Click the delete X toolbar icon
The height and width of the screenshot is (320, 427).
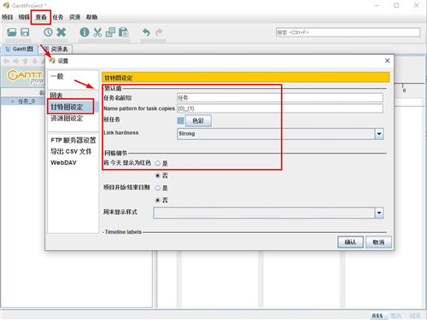[61, 32]
